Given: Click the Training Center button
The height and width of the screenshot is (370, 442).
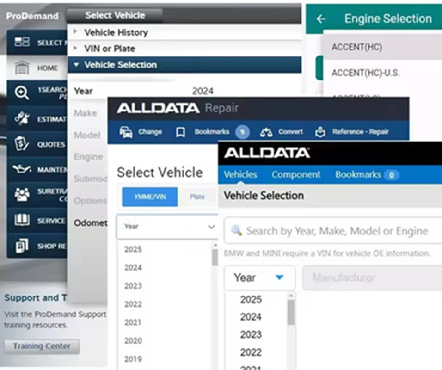Looking at the screenshot, I should click(x=41, y=346).
